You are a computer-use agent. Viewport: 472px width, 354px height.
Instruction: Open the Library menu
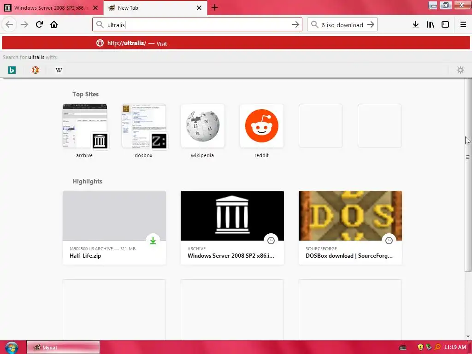431,24
